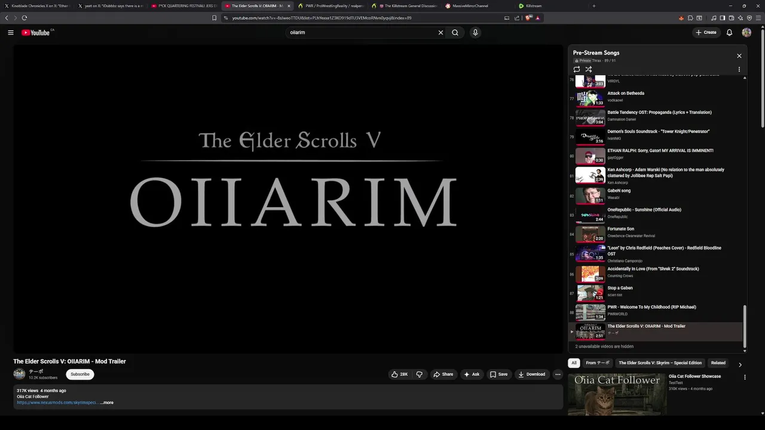Share page via address bar icon
Image resolution: width=765 pixels, height=430 pixels.
tap(517, 18)
